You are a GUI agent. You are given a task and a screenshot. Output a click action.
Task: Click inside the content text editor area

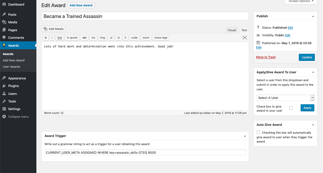click(x=145, y=76)
